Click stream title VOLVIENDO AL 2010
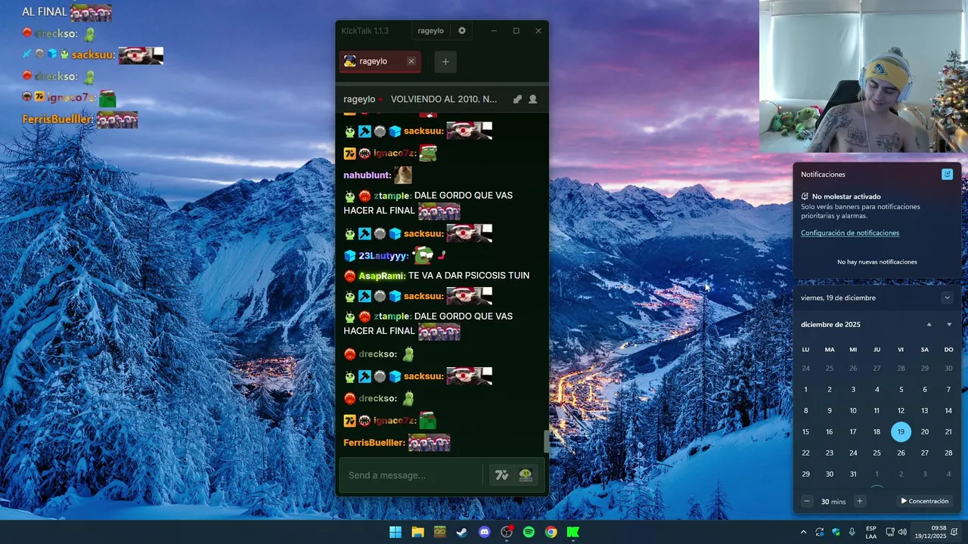 coord(444,99)
